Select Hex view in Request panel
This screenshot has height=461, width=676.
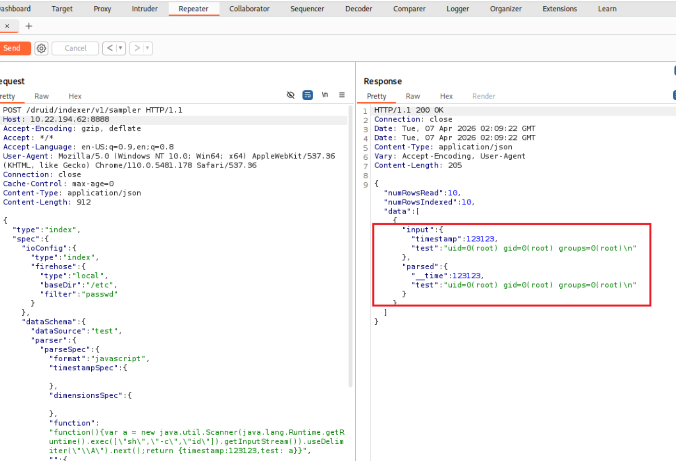click(x=75, y=96)
